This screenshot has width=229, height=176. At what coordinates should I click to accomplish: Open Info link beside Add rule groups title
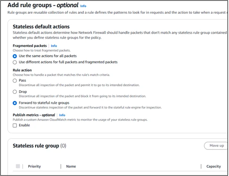click(x=83, y=6)
